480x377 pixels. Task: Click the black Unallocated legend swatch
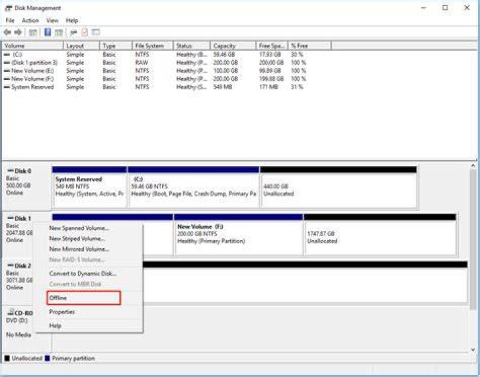[x=7, y=358]
